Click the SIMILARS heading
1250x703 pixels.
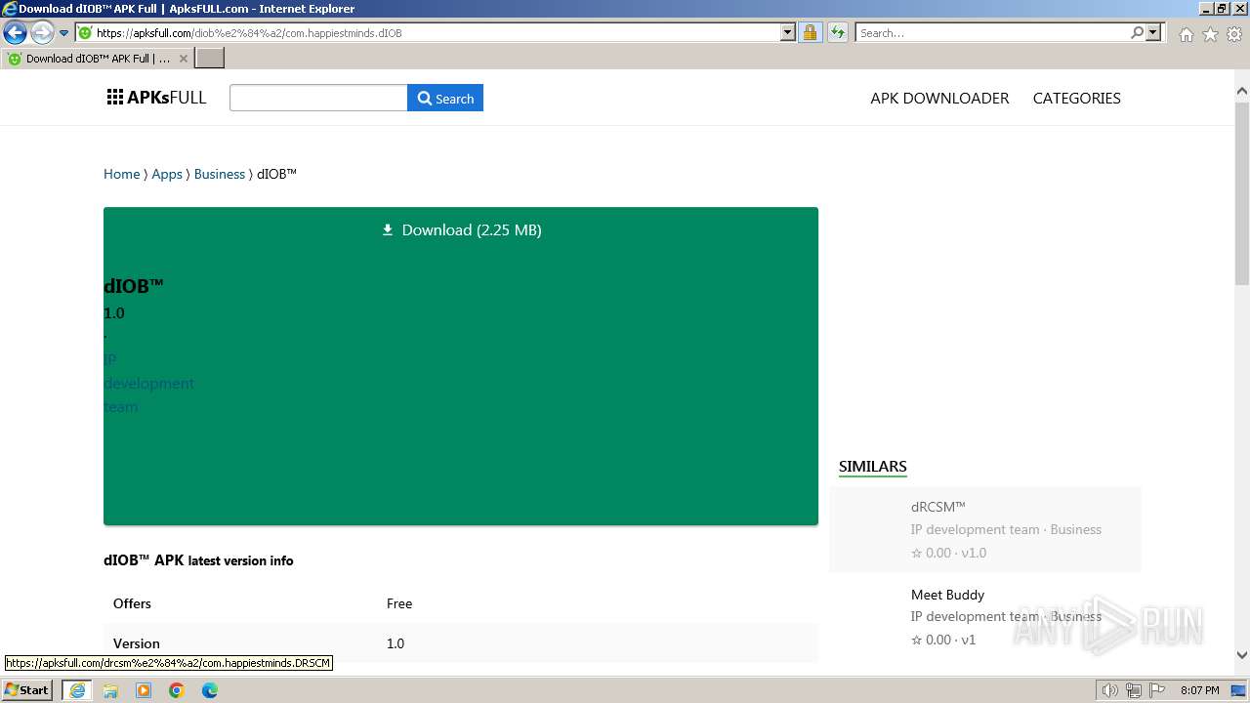coord(872,466)
